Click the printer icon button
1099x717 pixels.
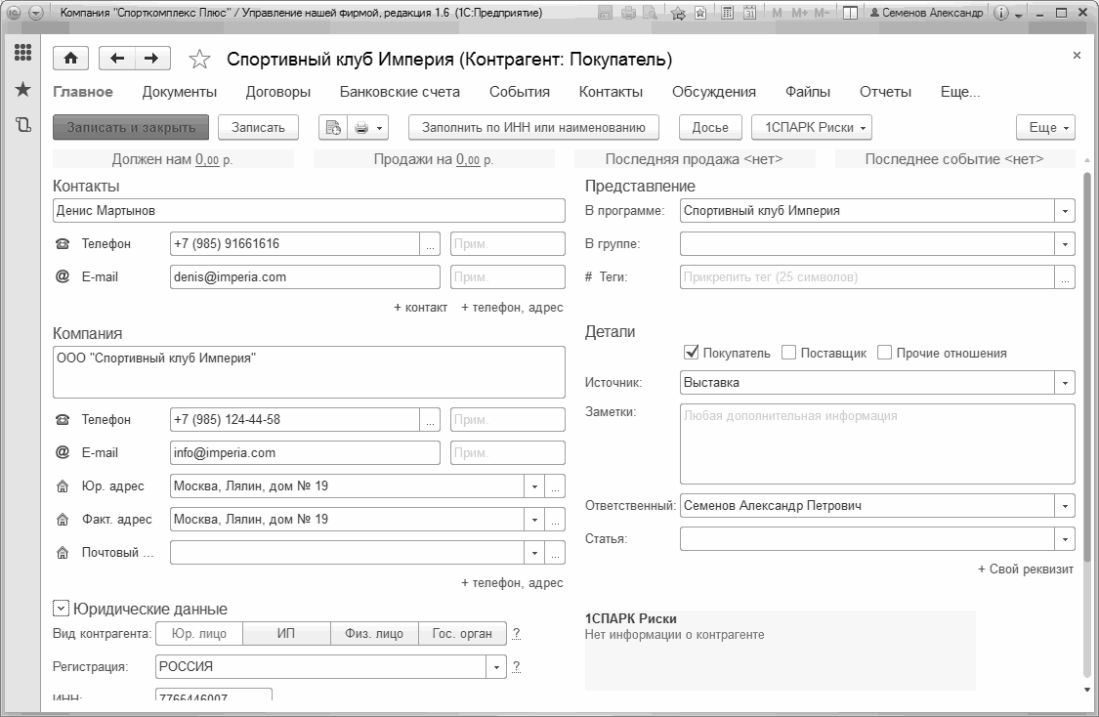coord(368,128)
